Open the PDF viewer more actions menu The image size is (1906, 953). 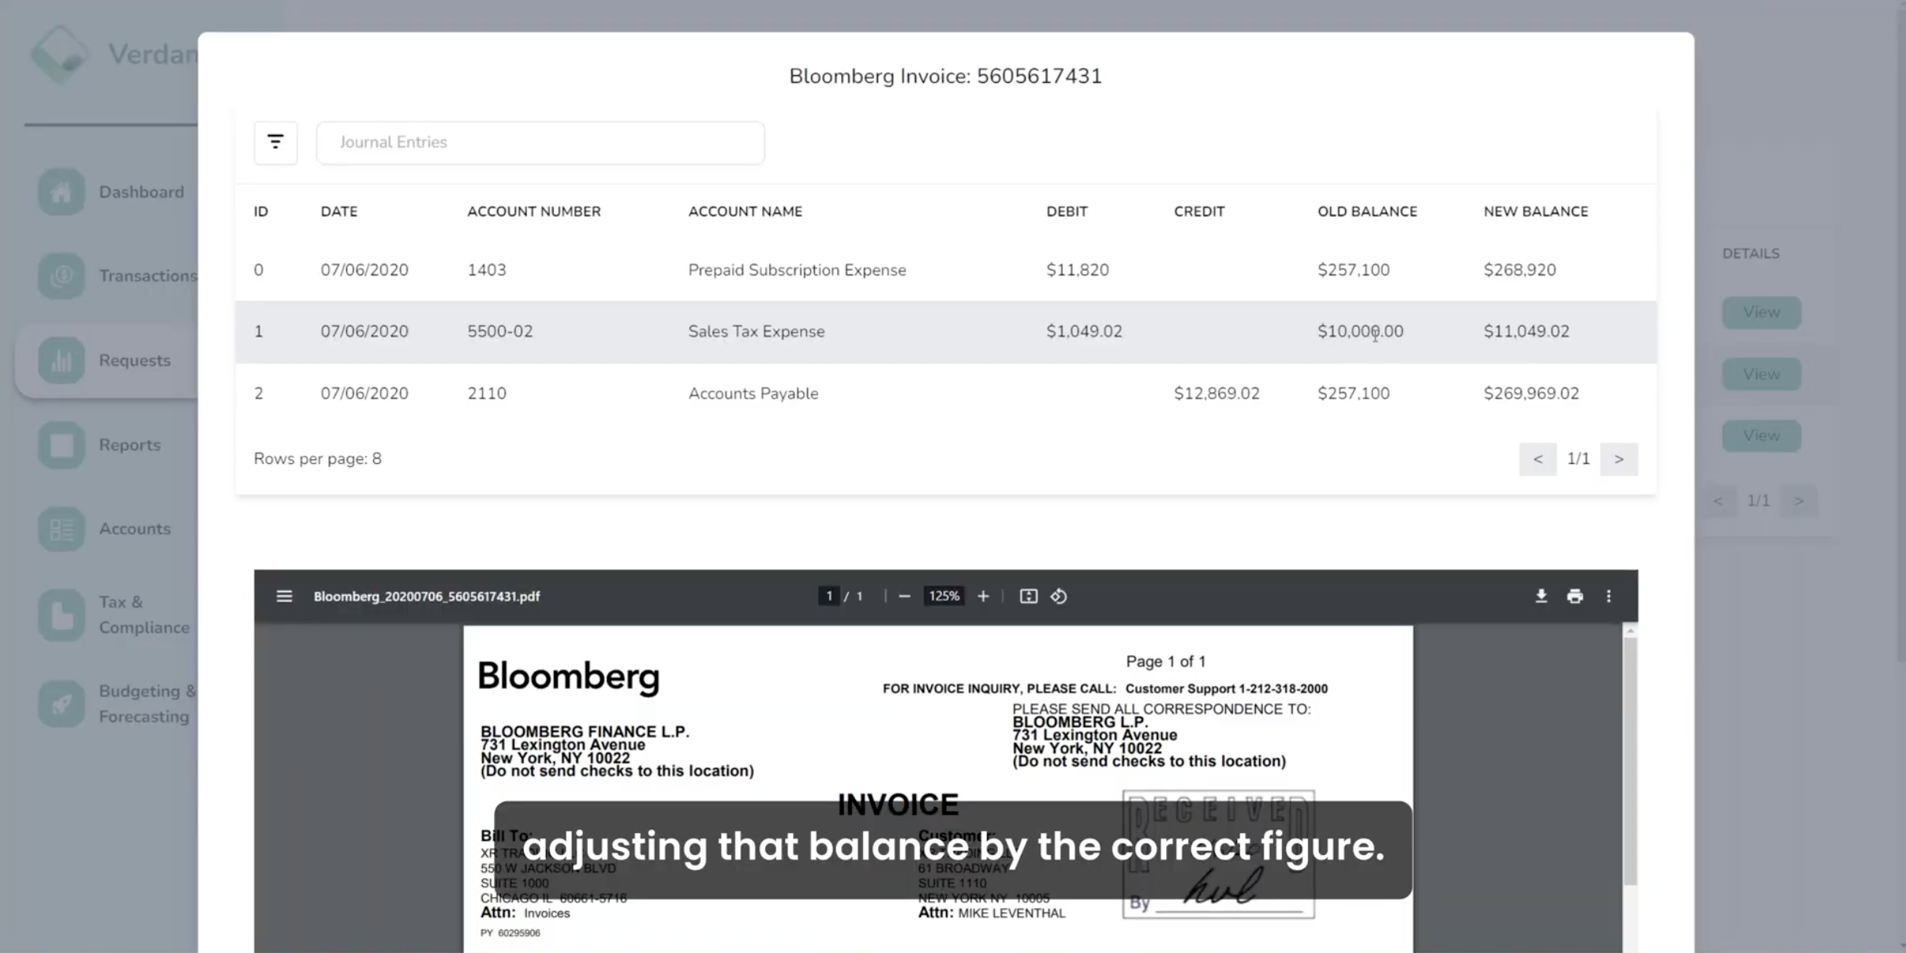1609,596
